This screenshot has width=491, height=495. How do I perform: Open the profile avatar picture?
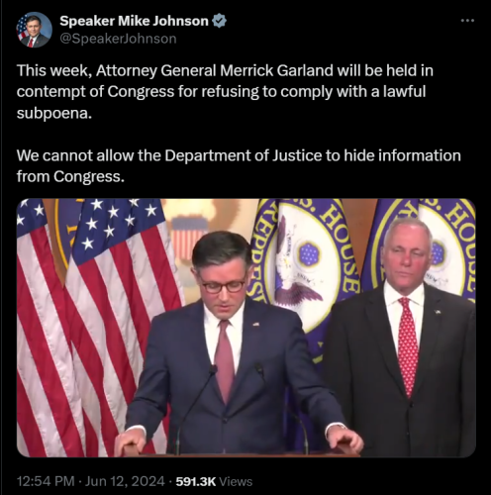(35, 30)
